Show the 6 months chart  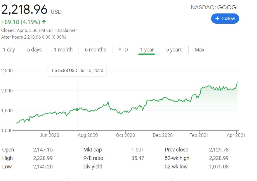point(95,50)
